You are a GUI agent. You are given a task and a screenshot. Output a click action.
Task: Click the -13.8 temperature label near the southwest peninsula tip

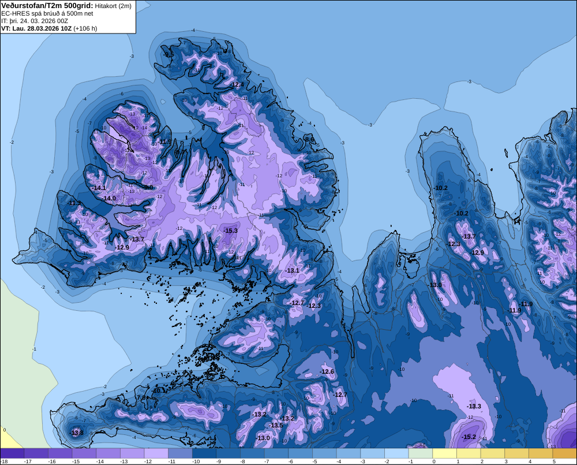[77, 433]
